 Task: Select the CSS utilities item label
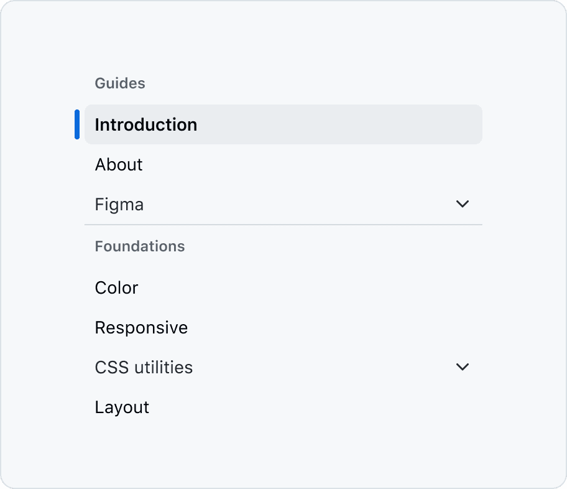[144, 367]
